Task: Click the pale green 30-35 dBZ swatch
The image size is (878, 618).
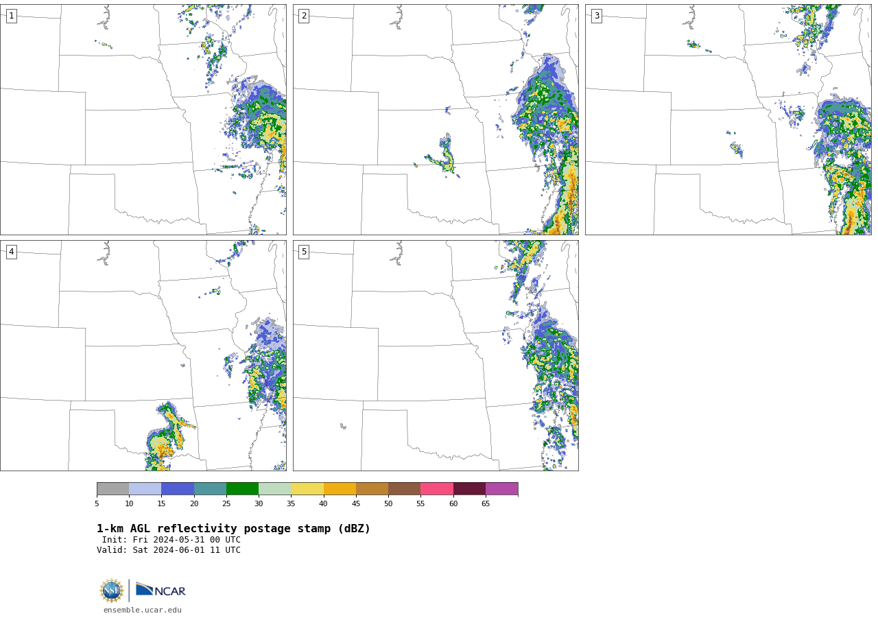Action: point(274,488)
